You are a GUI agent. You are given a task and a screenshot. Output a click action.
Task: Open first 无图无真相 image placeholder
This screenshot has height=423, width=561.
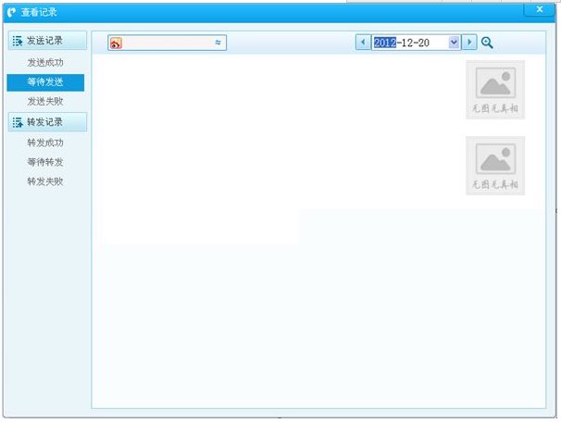point(495,90)
